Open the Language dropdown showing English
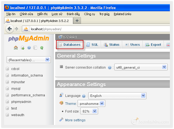Image resolution: width=174 pixels, height=129 pixels. 117,96
